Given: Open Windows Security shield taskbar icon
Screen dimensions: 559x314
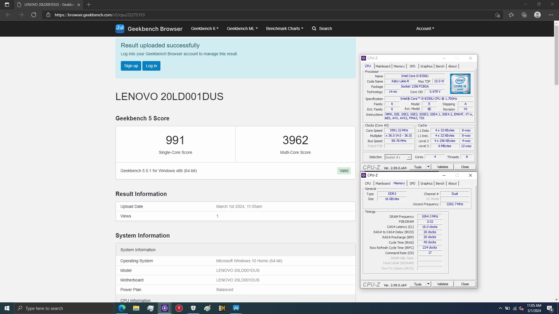Looking at the screenshot, I should [193, 308].
